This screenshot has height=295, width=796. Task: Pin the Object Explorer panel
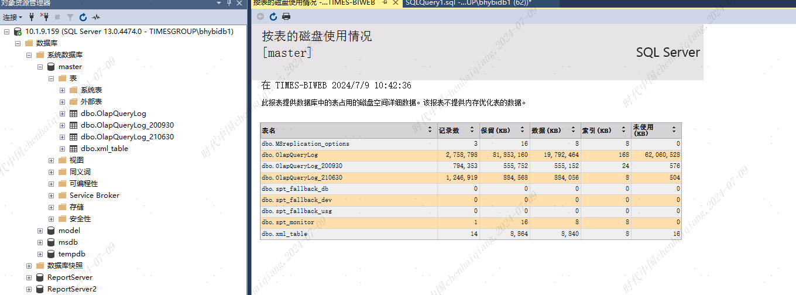229,3
